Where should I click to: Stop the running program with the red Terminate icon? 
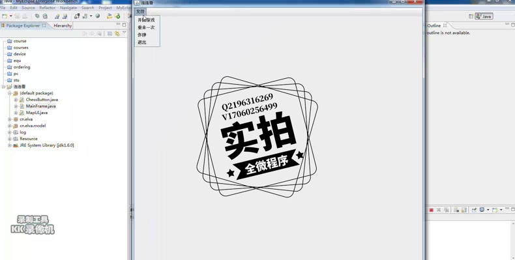tap(432, 210)
